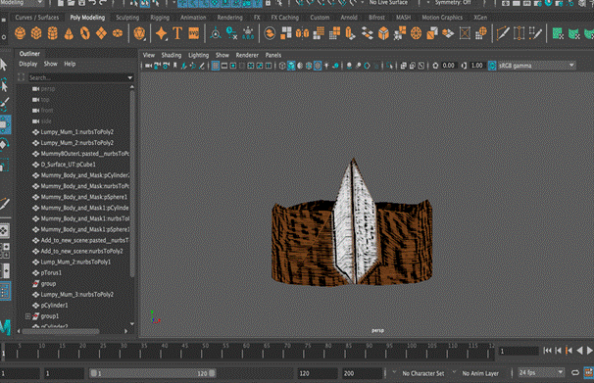The width and height of the screenshot is (594, 383).
Task: Click the Bevel shelf icon
Action: point(383,33)
